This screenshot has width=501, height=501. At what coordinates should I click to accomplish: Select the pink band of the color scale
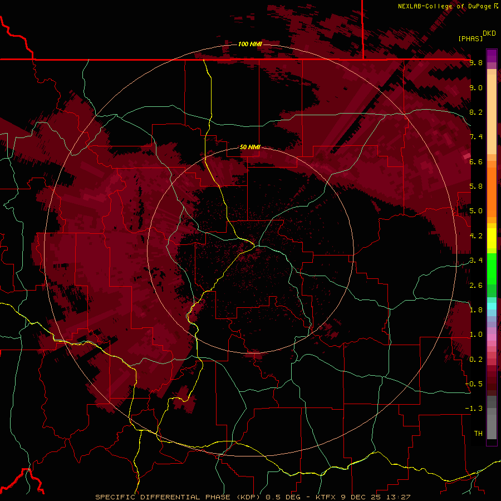(492, 337)
